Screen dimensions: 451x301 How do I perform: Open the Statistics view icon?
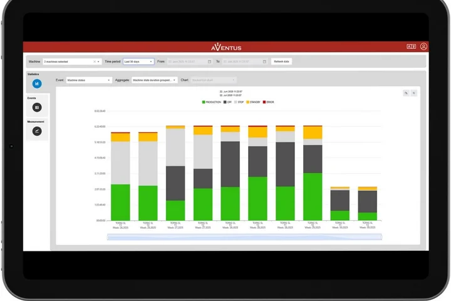pyautogui.click(x=37, y=83)
